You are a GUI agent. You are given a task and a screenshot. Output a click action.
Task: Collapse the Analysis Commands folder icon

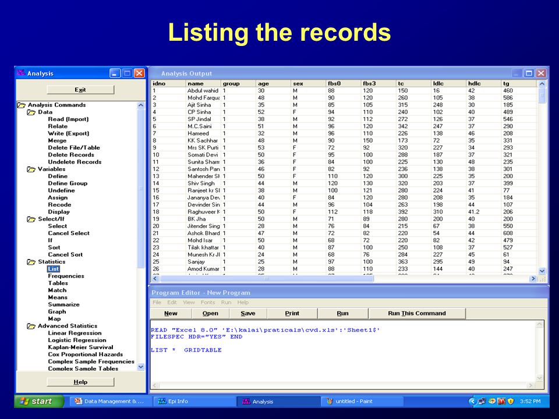pos(22,105)
